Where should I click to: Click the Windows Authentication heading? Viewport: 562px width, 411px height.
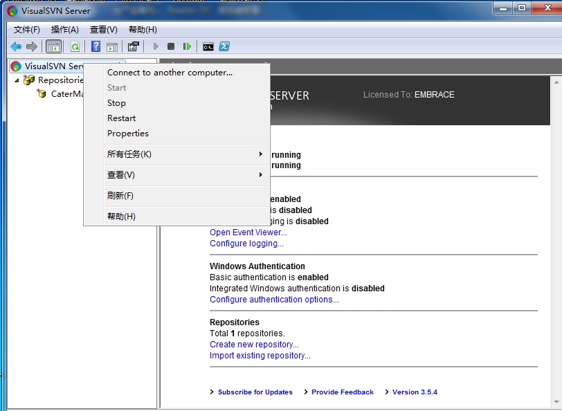pos(257,266)
